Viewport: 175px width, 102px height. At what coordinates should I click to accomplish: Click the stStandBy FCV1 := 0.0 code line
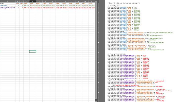[122, 7]
